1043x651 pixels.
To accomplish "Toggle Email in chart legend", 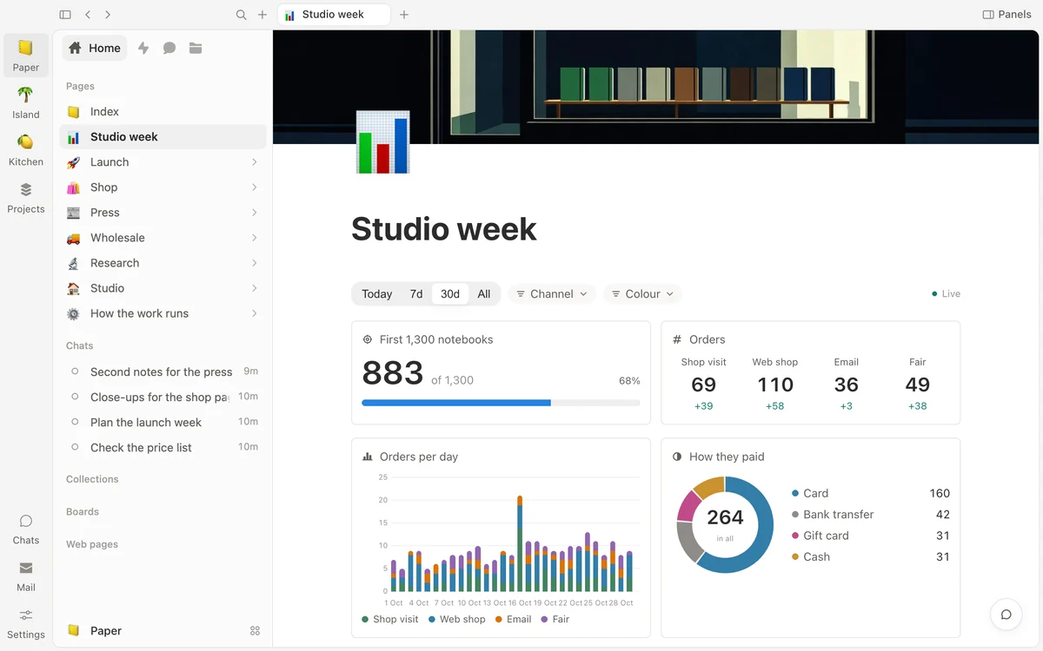I will tap(513, 620).
